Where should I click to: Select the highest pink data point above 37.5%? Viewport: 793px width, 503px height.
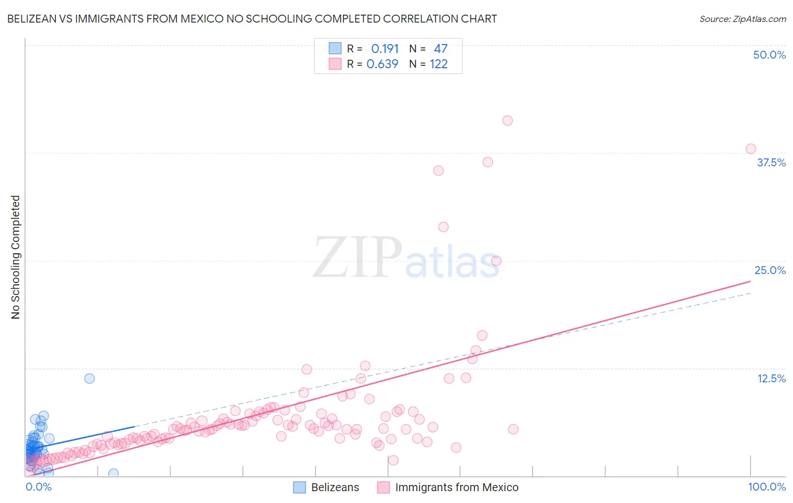[x=508, y=121]
